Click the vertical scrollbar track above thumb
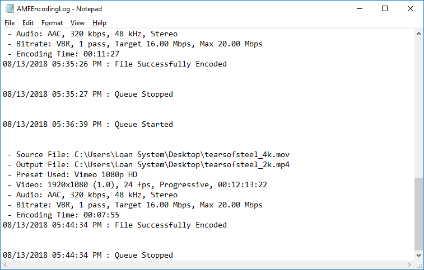Image resolution: width=424 pixels, height=270 pixels. [x=418, y=106]
